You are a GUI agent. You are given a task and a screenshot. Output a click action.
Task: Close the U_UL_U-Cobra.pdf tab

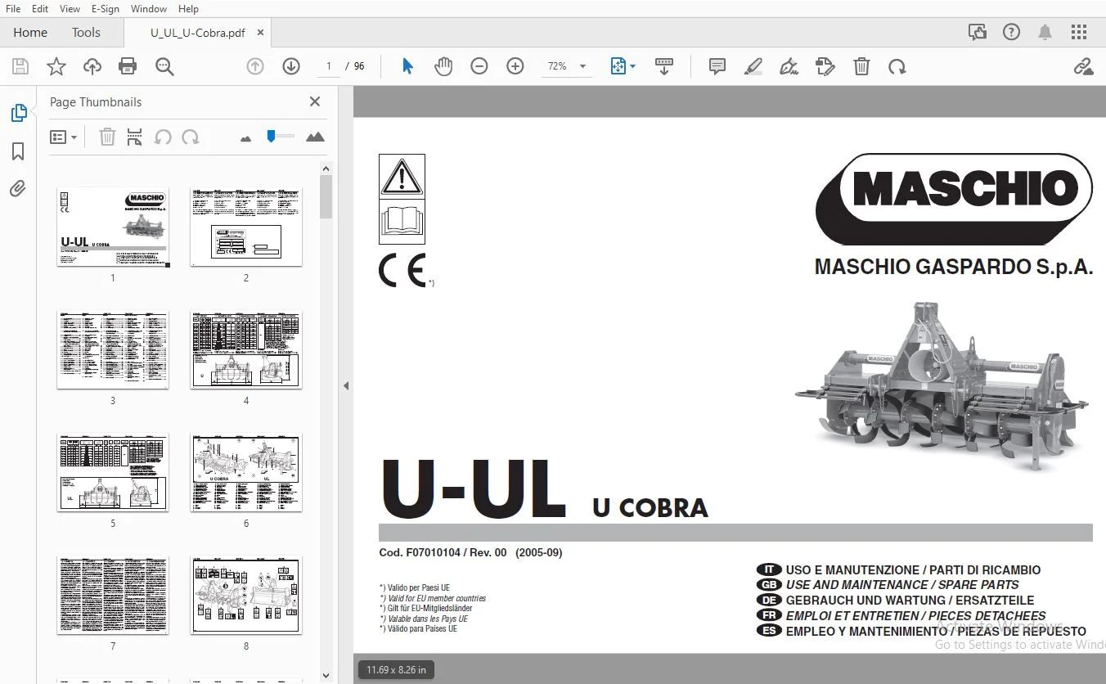point(261,33)
